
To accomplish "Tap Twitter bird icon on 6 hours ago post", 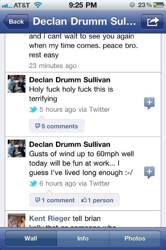I will (33, 183).
